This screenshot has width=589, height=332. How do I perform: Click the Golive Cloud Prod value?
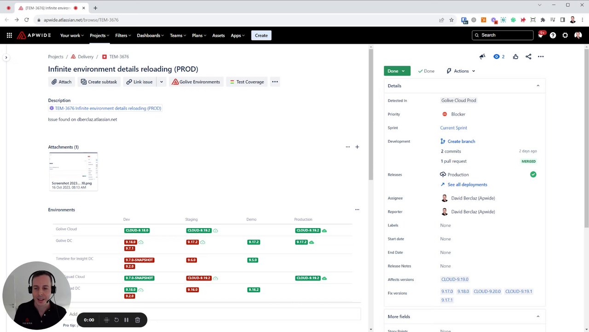click(x=459, y=100)
